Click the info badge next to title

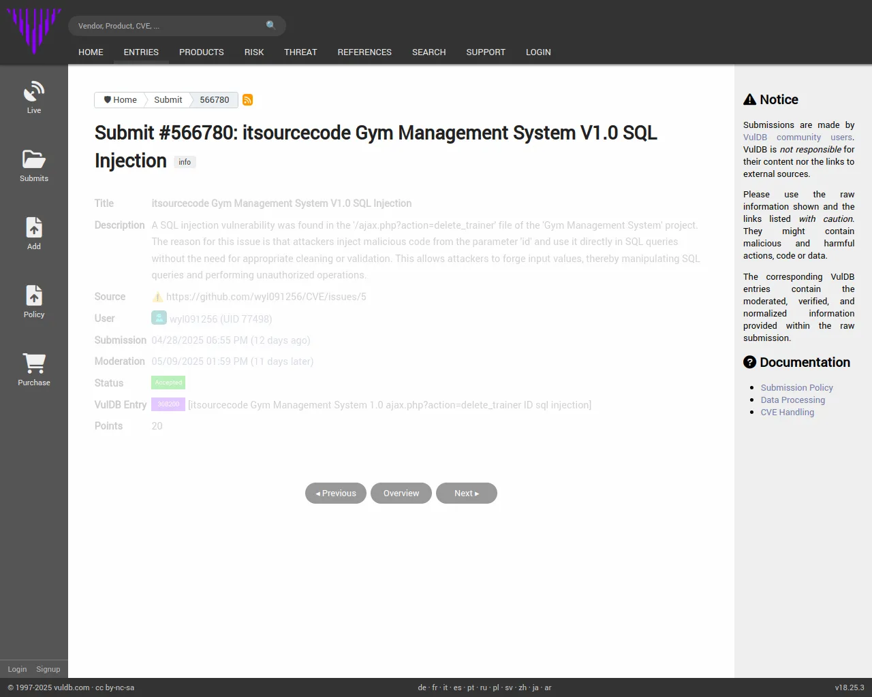click(x=185, y=162)
